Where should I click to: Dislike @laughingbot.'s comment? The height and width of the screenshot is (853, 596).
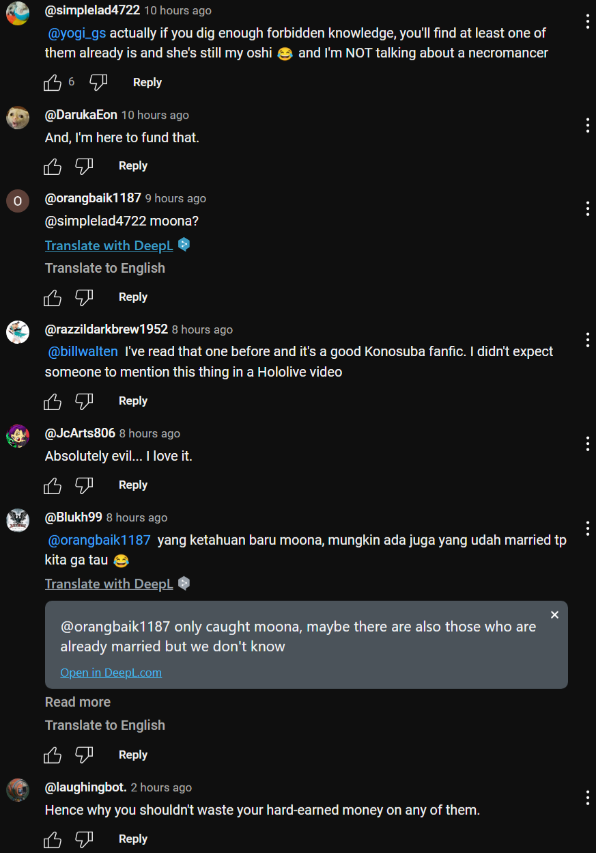click(84, 839)
